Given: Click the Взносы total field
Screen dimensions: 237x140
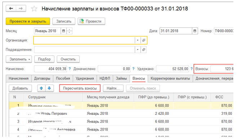Looking at the screenshot, I should (222, 69).
